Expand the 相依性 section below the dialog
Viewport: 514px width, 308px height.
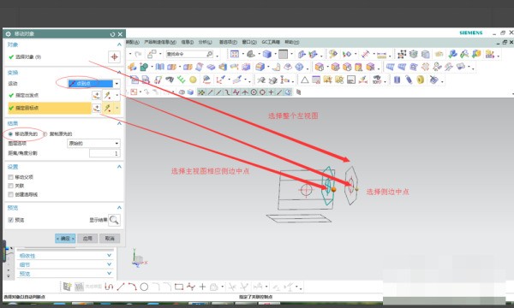[x=65, y=256]
